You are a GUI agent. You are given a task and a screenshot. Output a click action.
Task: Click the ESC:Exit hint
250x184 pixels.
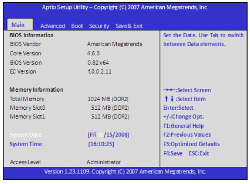pyautogui.click(x=199, y=153)
